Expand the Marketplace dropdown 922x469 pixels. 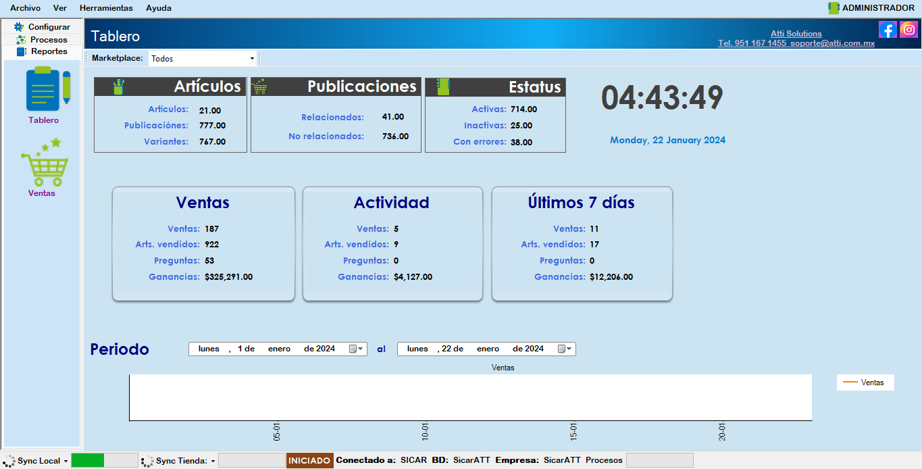click(x=252, y=59)
